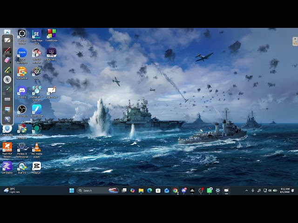Open the Windows Start menu
This screenshot has width=298, height=223.
72,190
